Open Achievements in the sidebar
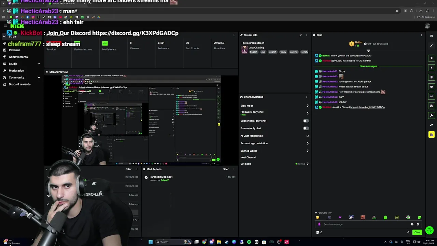 (18, 57)
